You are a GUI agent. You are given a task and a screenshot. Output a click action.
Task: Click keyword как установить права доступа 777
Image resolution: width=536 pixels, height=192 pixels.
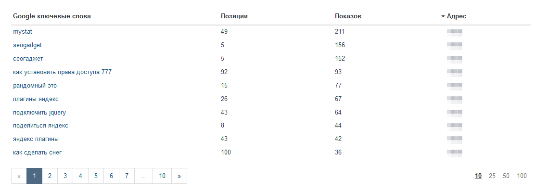(62, 72)
